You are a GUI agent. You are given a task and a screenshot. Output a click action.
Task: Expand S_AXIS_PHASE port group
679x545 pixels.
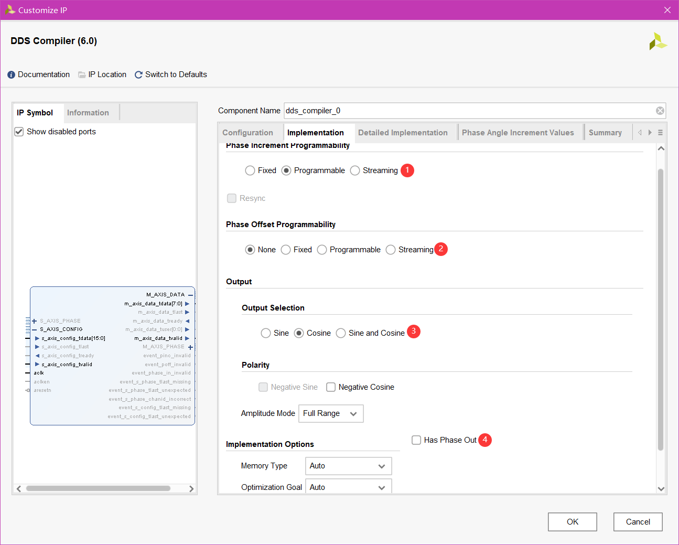click(34, 321)
